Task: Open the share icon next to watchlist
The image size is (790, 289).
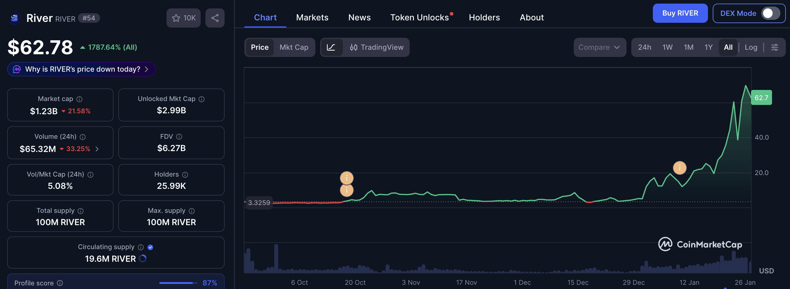Action: click(215, 18)
